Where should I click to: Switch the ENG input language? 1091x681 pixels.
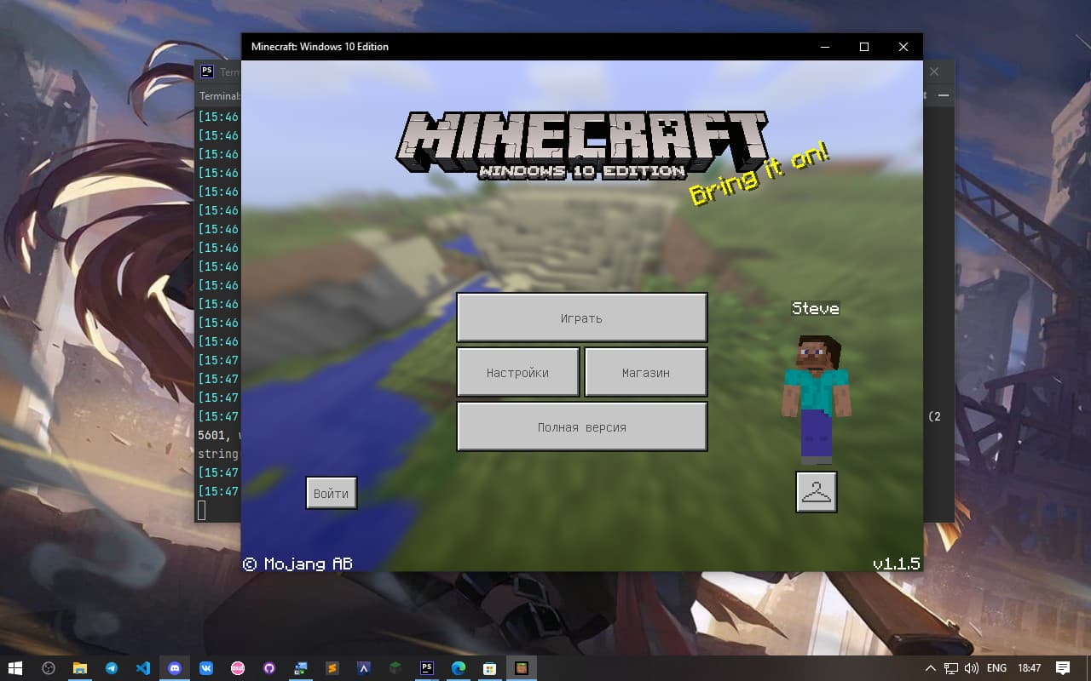point(996,668)
